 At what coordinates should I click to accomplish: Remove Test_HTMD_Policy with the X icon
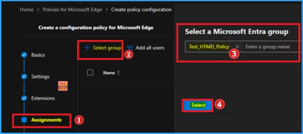tap(238, 47)
